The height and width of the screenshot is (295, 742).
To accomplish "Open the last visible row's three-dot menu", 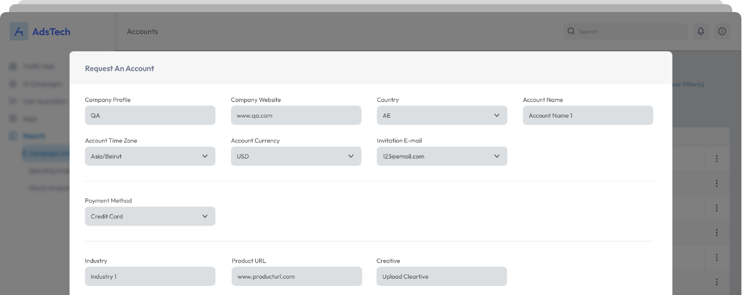I will pyautogui.click(x=717, y=281).
